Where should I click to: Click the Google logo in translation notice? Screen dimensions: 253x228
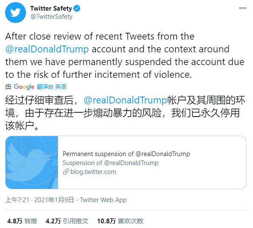(x=24, y=87)
